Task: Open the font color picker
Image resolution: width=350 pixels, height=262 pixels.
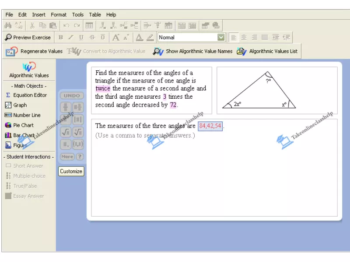Action: point(140,38)
